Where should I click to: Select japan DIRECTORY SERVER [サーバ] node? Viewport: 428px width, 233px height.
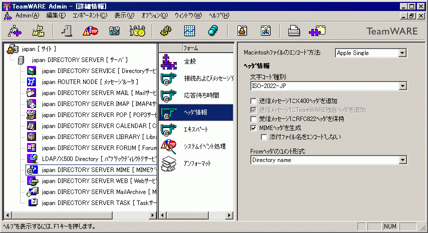[x=80, y=60]
